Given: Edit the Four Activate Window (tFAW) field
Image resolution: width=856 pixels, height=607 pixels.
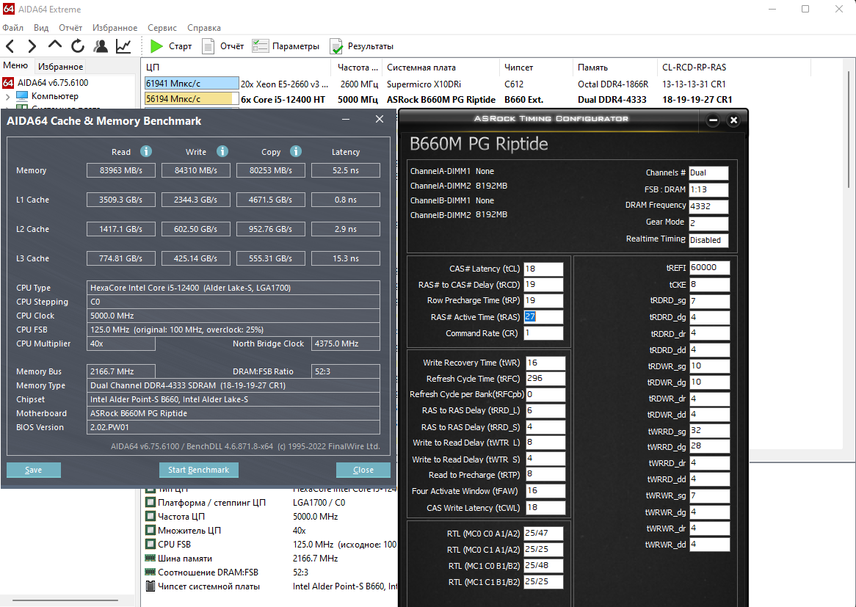Looking at the screenshot, I should (x=545, y=491).
